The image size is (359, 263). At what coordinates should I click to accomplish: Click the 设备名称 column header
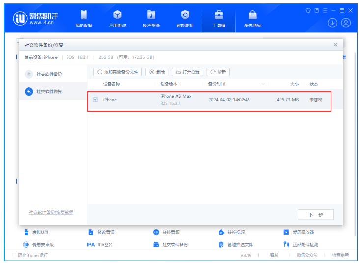(x=111, y=84)
